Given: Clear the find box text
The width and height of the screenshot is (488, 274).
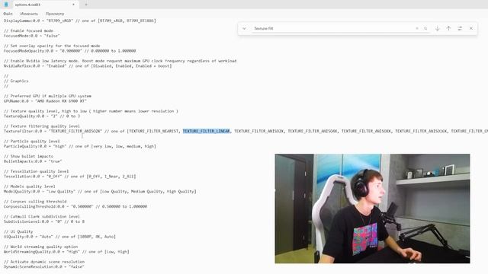Looking at the screenshot, I should click(x=417, y=28).
